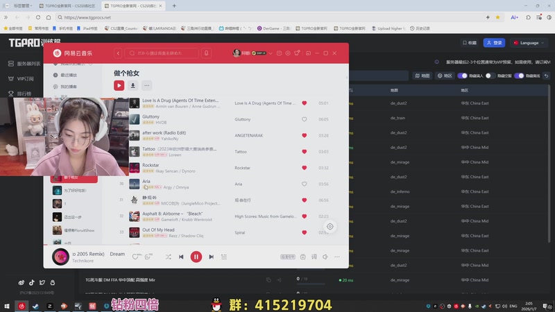Open the Weibo social icon on TGPRO

(x=22, y=282)
